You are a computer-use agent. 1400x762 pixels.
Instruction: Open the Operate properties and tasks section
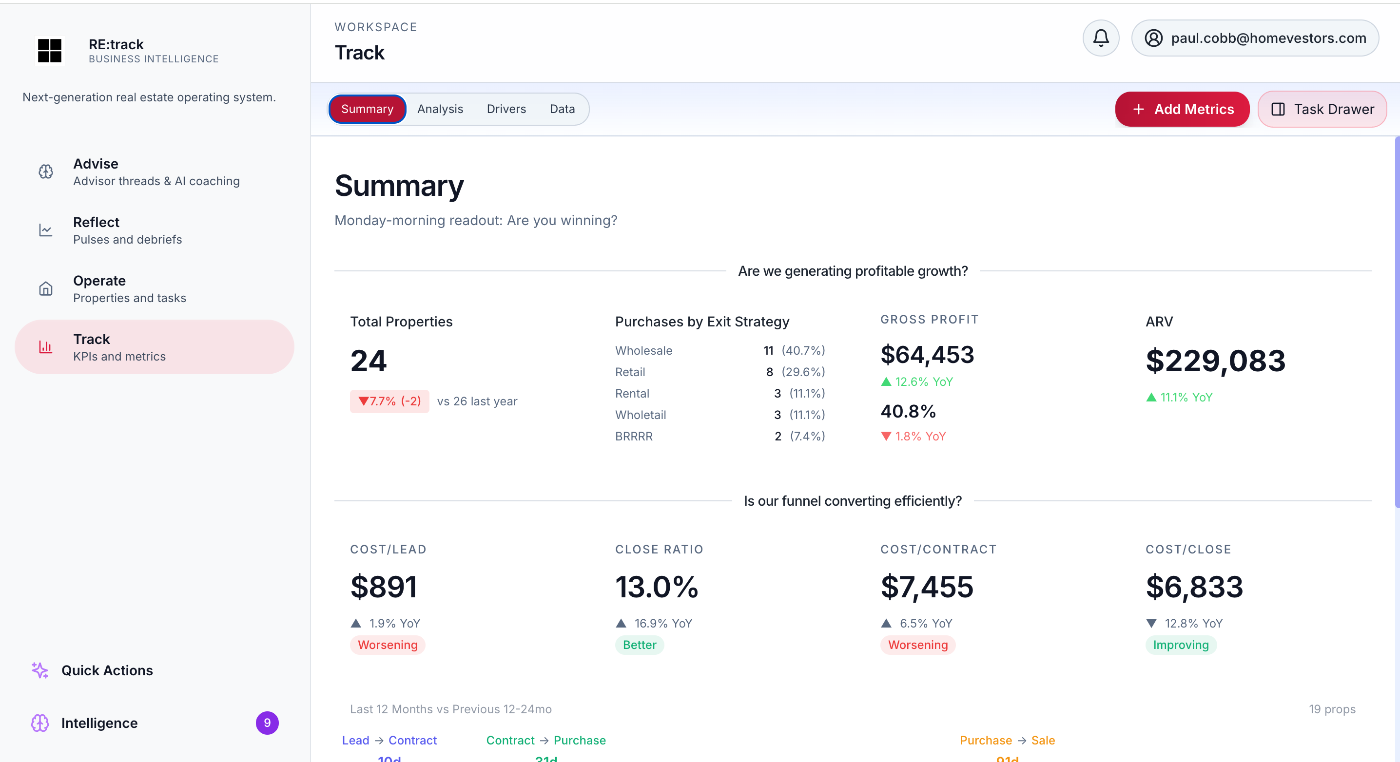coord(130,288)
